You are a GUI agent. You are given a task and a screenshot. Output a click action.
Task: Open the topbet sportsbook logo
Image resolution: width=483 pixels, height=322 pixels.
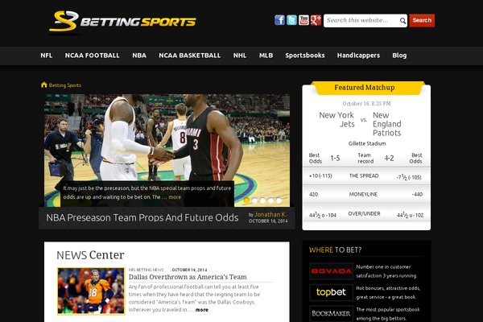(331, 292)
